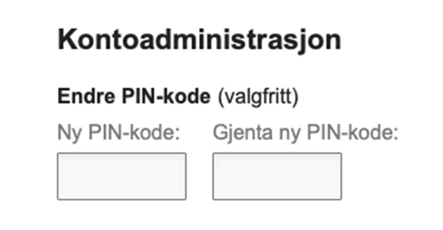Click the "(valgfritt)" text
This screenshot has height=230, width=443.
pyautogui.click(x=258, y=97)
